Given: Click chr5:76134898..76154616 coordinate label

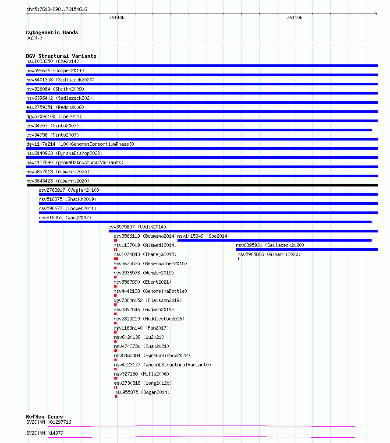Looking at the screenshot, I should [57, 9].
